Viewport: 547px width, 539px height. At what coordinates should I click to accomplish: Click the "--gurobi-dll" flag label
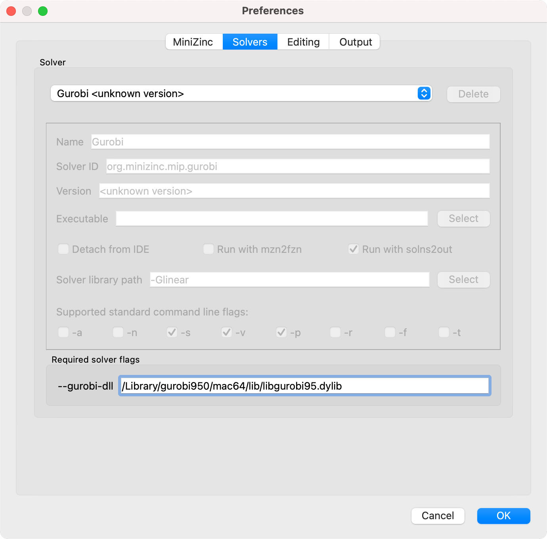click(86, 386)
